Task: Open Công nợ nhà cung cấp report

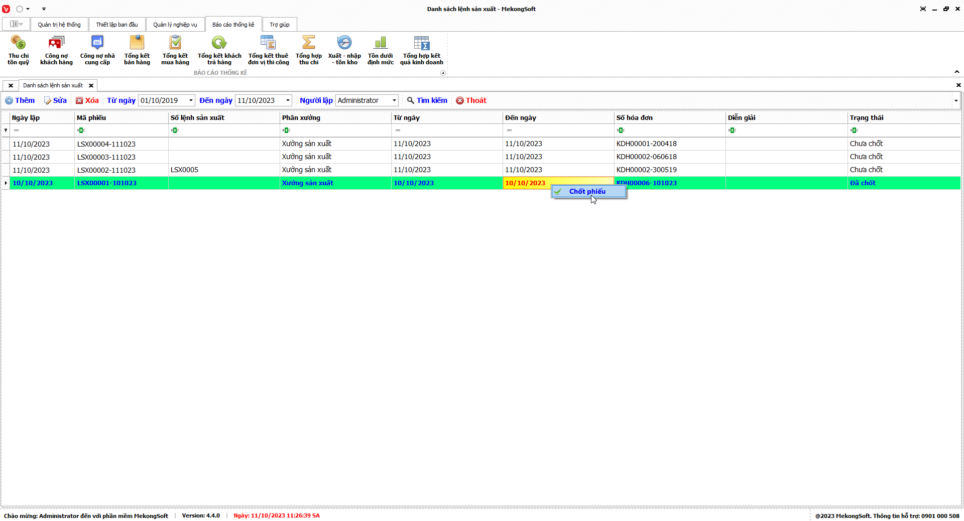Action: point(97,50)
